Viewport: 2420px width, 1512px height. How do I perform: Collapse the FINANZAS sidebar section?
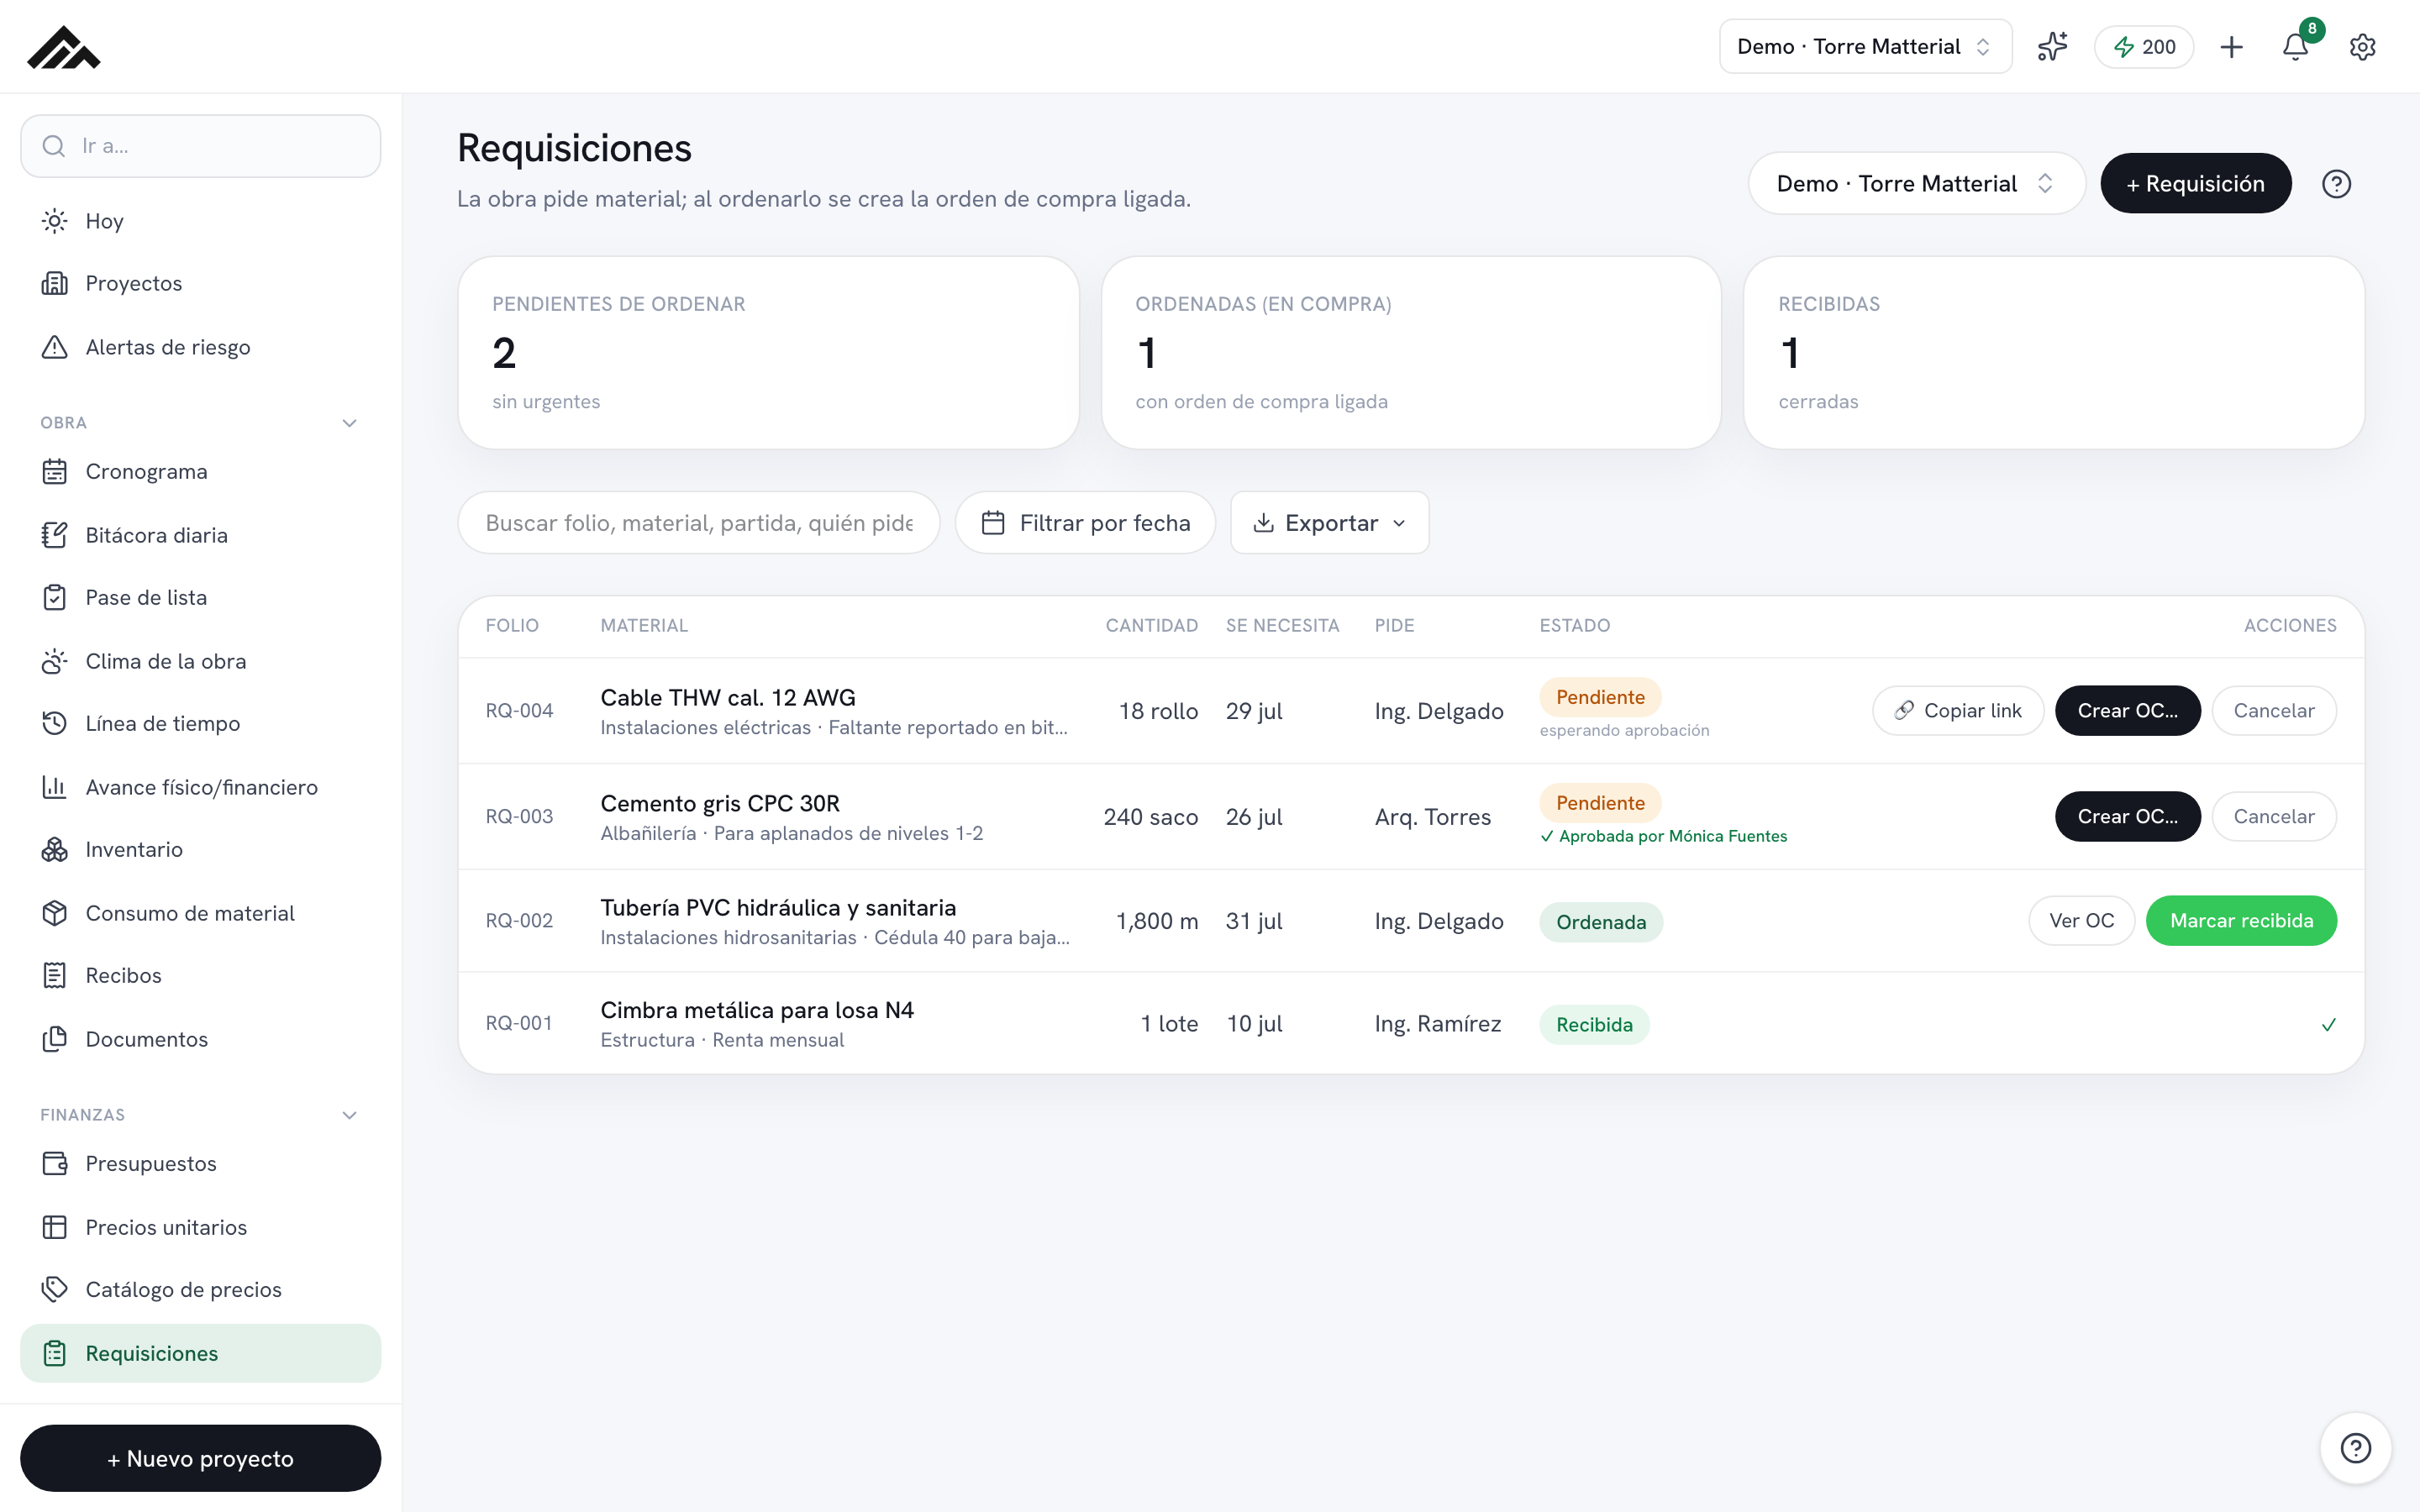pyautogui.click(x=349, y=1115)
